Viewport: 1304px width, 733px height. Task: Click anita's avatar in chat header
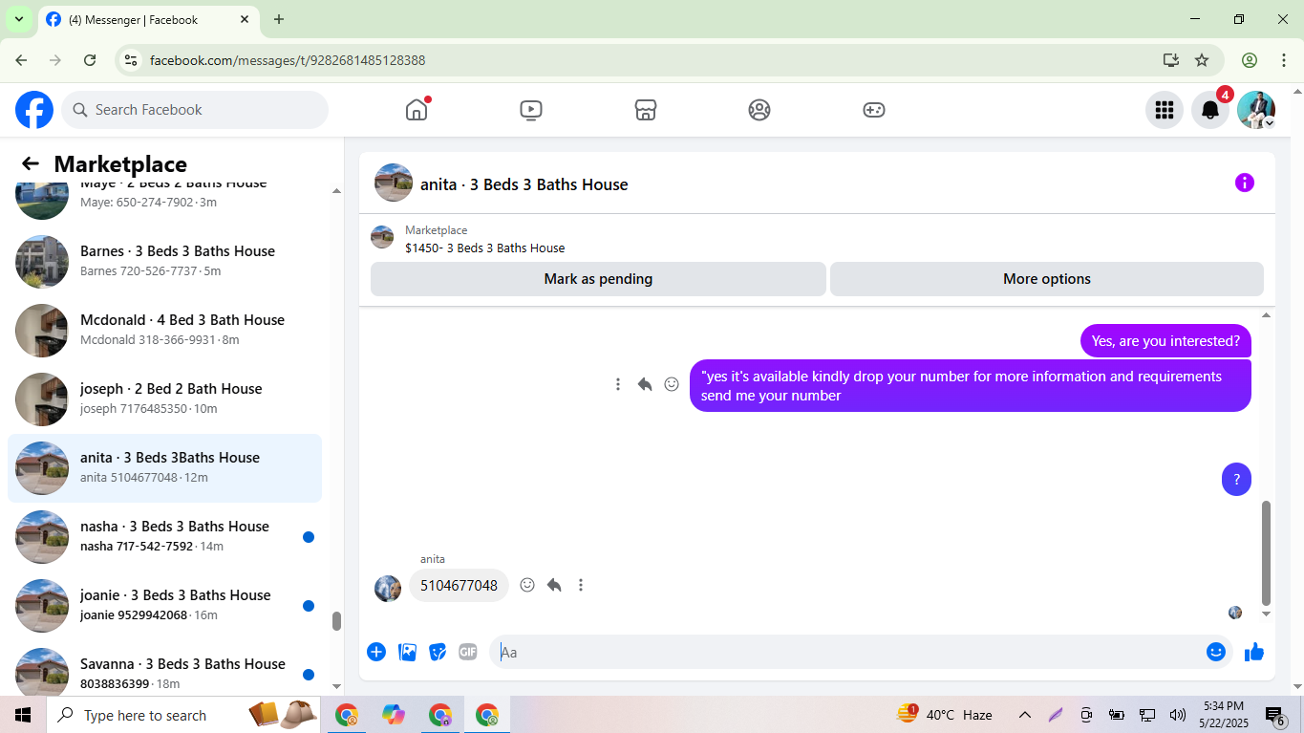point(394,183)
